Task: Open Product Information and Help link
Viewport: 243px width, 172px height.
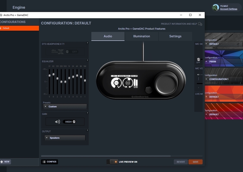Action: tap(179, 24)
